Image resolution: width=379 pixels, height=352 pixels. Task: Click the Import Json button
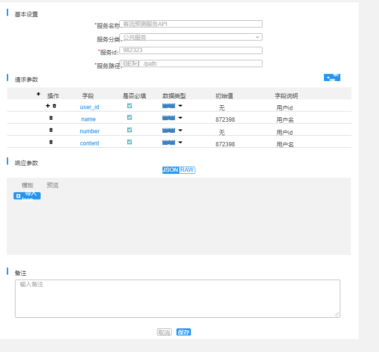27,196
